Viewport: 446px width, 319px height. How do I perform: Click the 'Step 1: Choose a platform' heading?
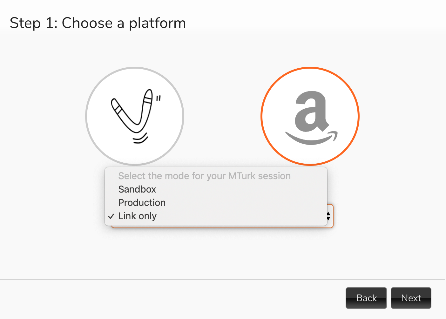tap(98, 23)
